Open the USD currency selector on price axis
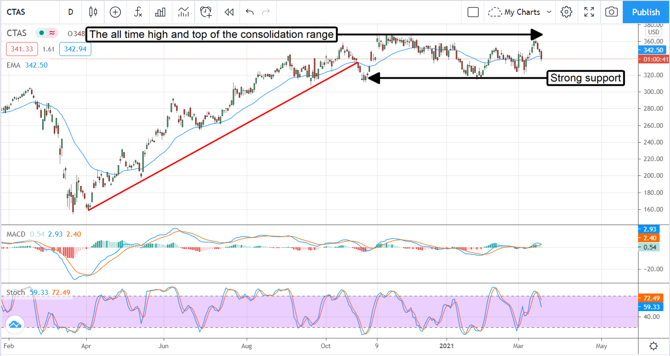The width and height of the screenshot is (670, 356). pyautogui.click(x=653, y=32)
